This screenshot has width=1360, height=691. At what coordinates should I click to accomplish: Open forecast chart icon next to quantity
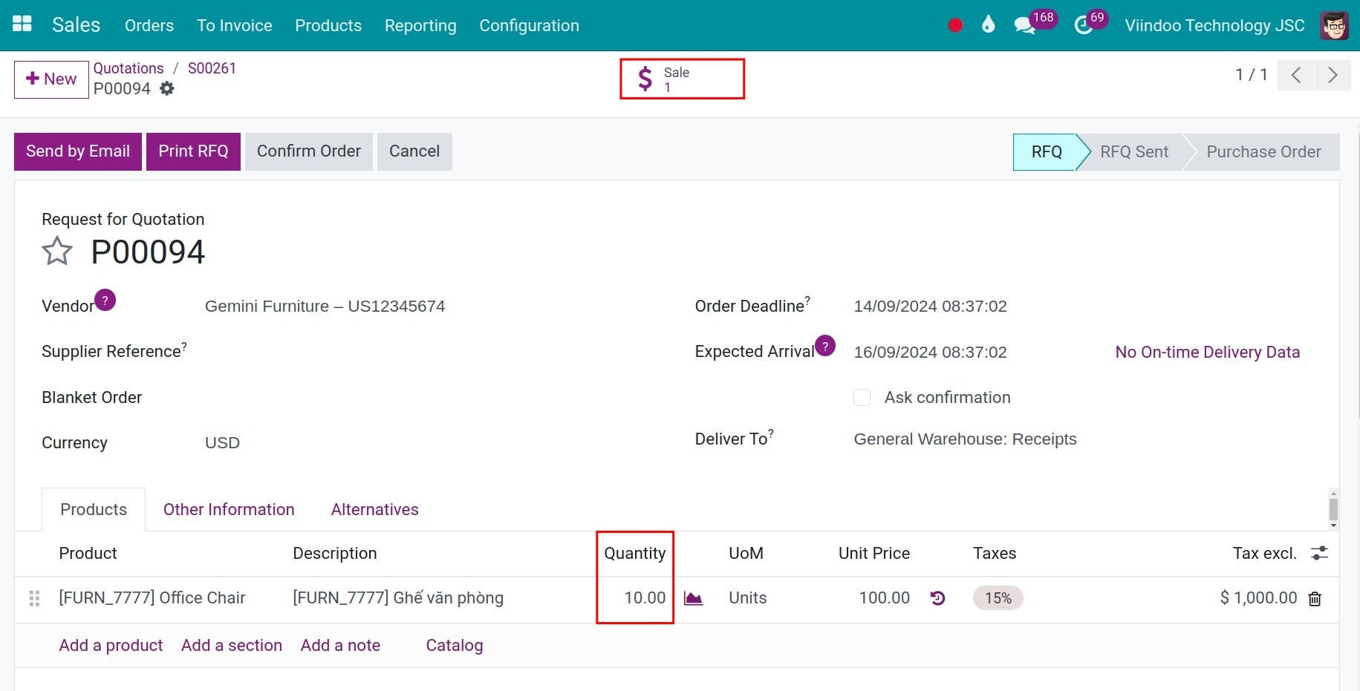pos(693,598)
